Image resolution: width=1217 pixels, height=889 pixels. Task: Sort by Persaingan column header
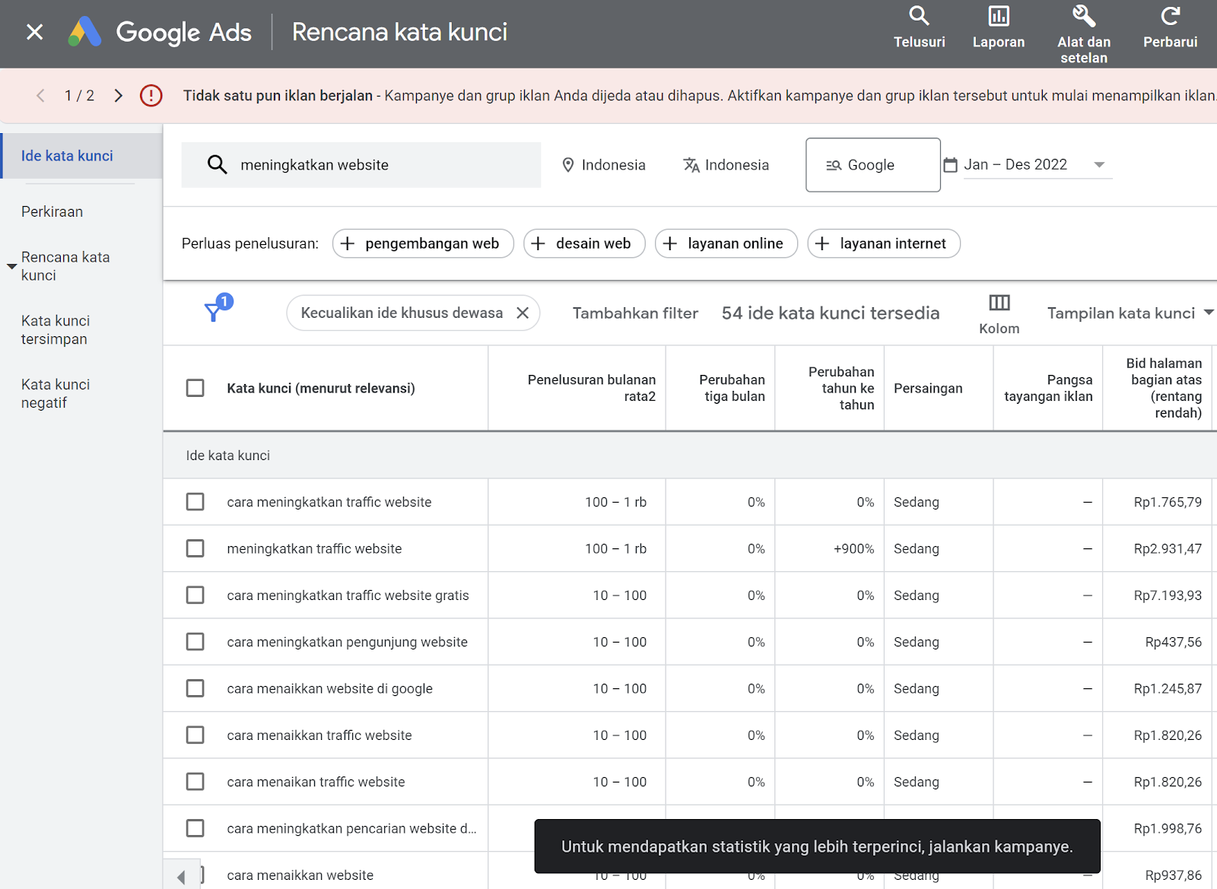pos(928,388)
